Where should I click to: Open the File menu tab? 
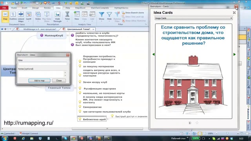click(x=4, y=8)
